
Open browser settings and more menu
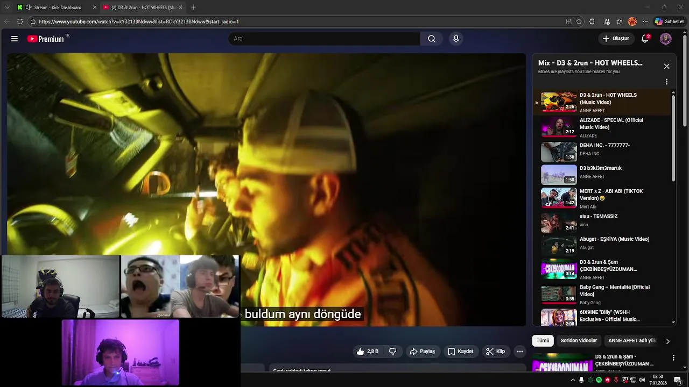pyautogui.click(x=645, y=21)
